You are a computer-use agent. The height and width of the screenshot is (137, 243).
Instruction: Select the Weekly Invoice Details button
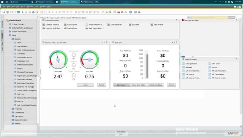(x=155, y=85)
